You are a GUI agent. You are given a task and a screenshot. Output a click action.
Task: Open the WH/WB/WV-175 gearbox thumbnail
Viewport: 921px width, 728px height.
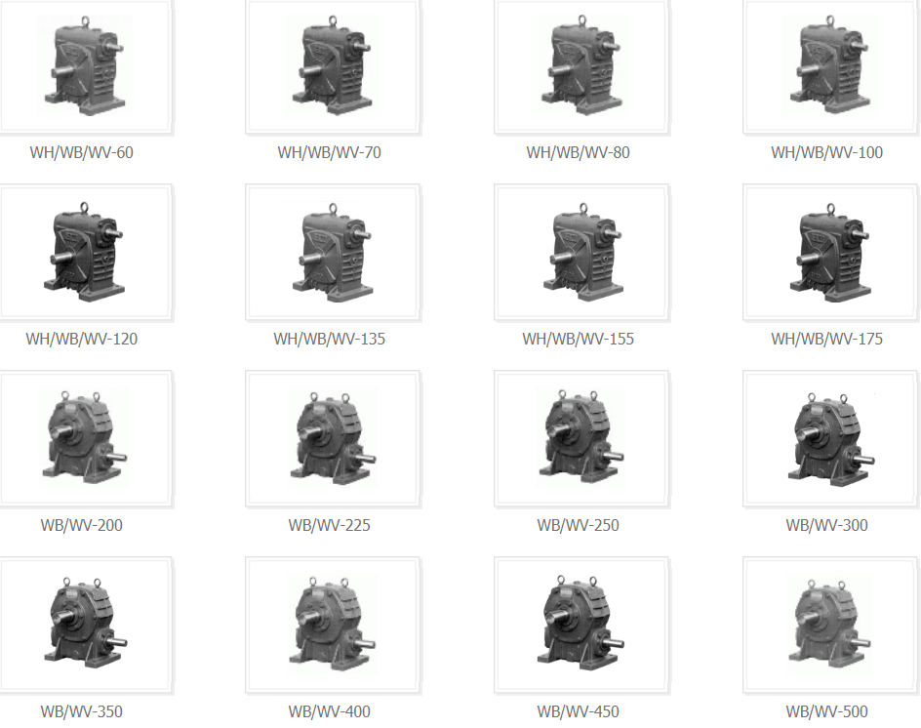click(x=830, y=254)
